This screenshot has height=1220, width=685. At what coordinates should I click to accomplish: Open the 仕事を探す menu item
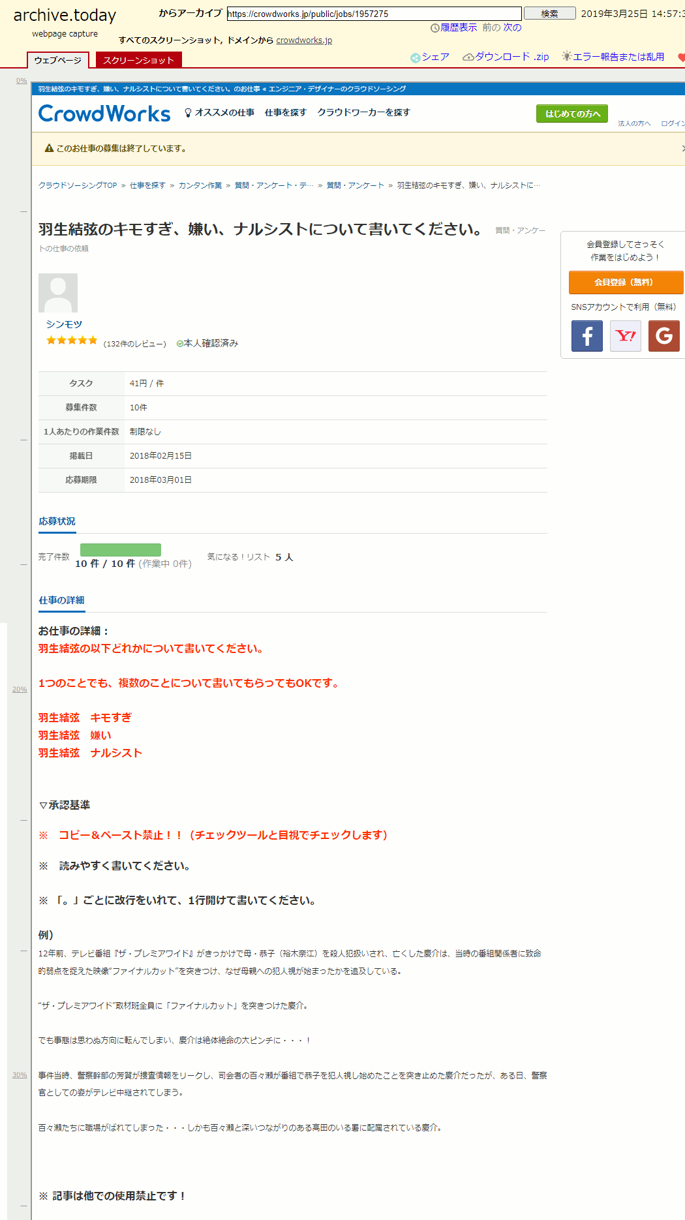(x=286, y=113)
